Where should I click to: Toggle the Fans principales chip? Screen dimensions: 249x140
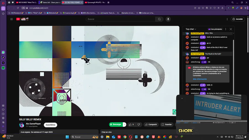coord(215,29)
